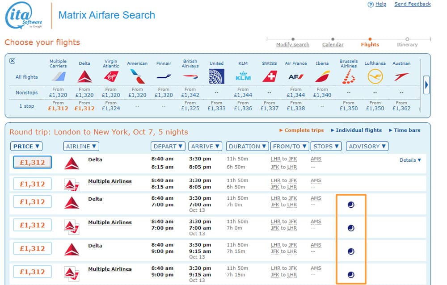Open the AIRLINE filter dropdown
447x285 pixels.
tap(81, 146)
